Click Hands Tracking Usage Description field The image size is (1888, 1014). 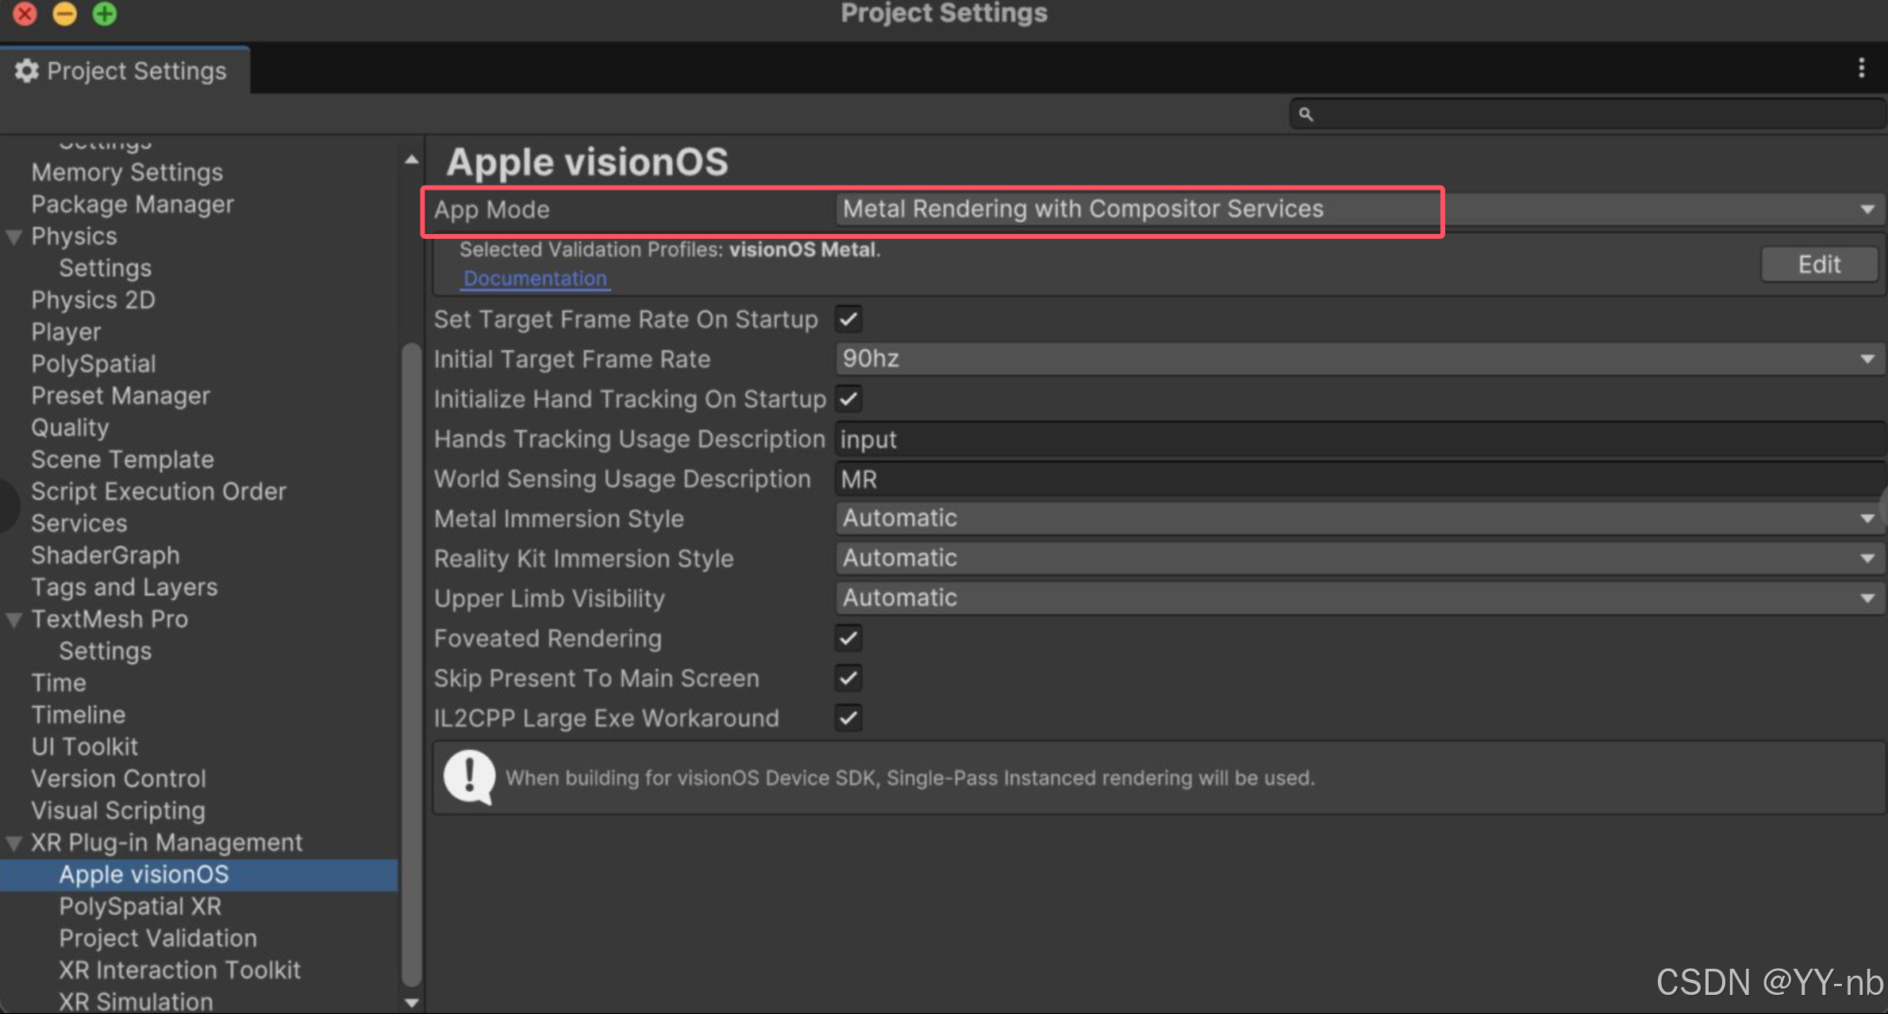(1360, 440)
